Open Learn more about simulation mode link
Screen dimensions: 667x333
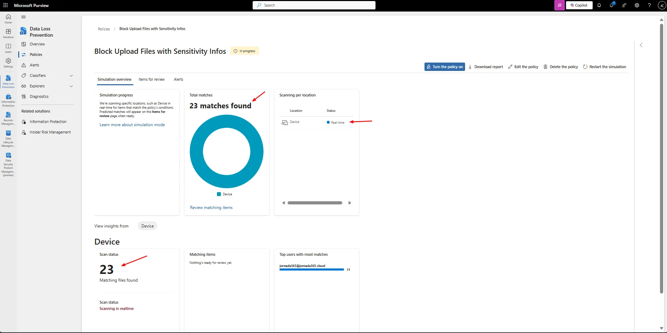(132, 125)
